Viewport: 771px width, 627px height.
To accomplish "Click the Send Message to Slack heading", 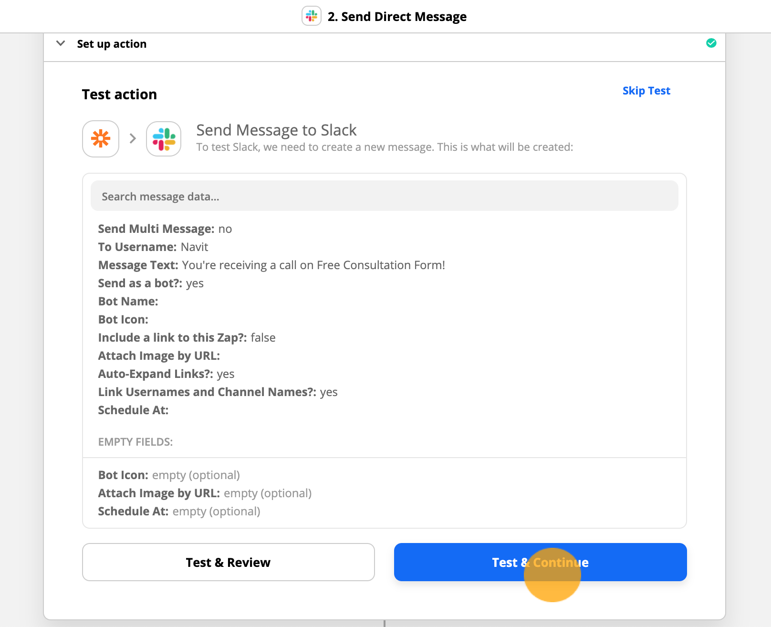I will point(276,130).
